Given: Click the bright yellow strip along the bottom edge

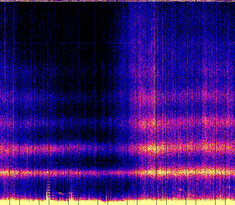Looking at the screenshot, I should tap(117, 202).
